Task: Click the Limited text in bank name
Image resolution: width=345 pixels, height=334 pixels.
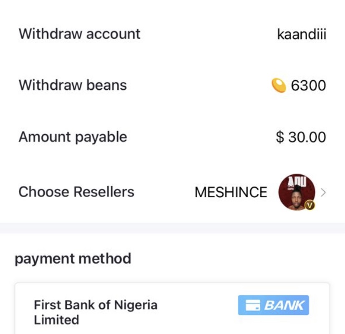Action: tap(57, 320)
